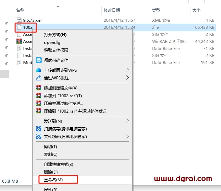Click the 191 KB size cell
This screenshot has width=221, height=191.
pos(208,62)
